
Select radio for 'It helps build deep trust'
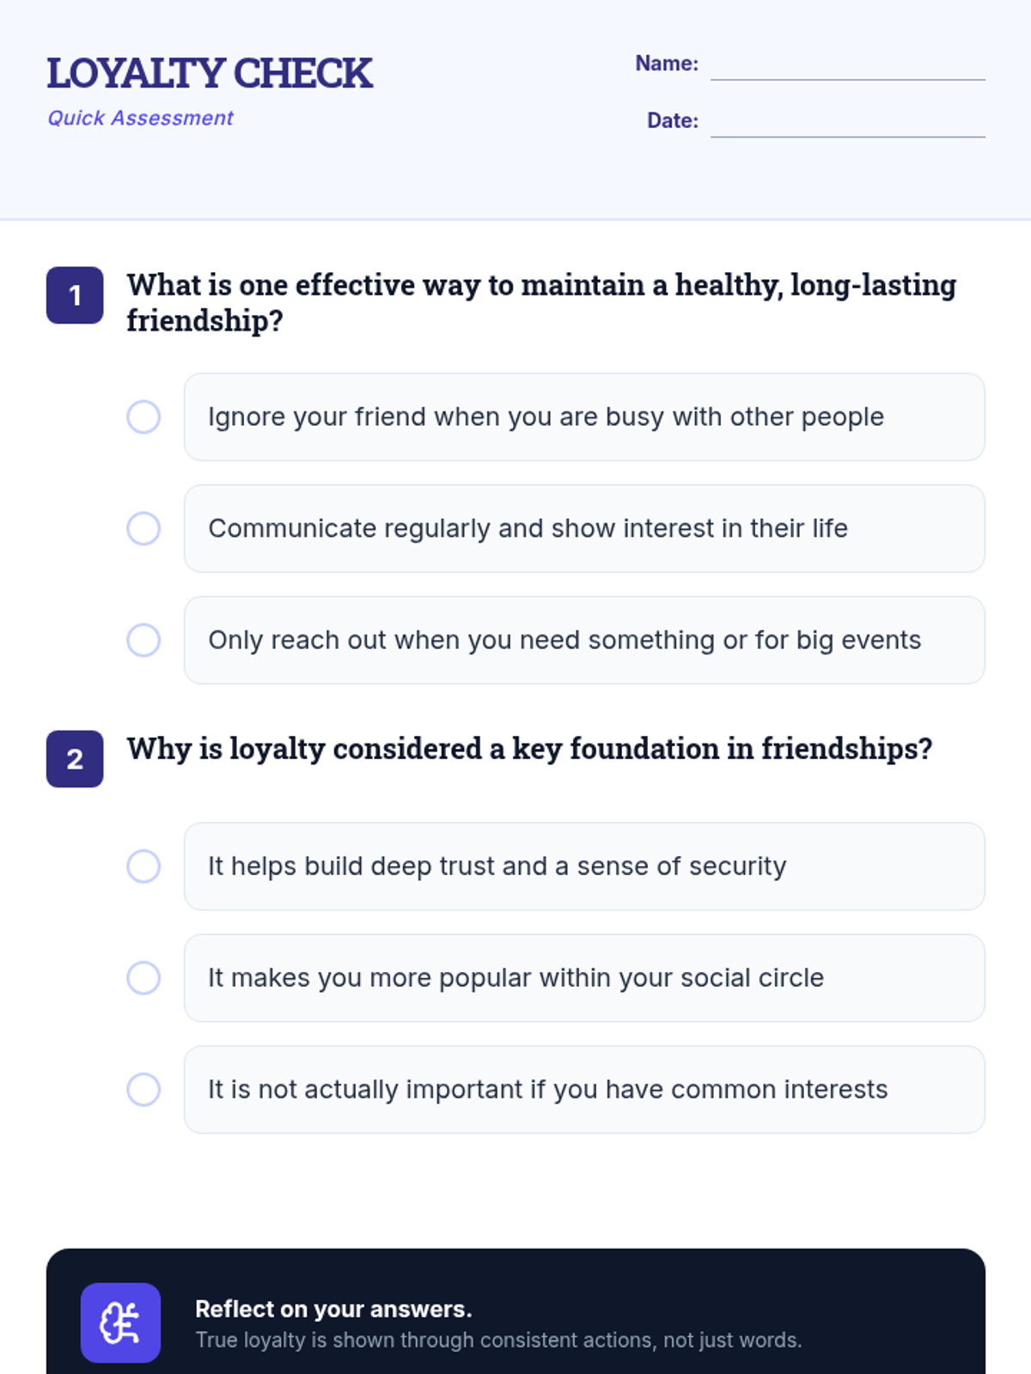pyautogui.click(x=143, y=866)
